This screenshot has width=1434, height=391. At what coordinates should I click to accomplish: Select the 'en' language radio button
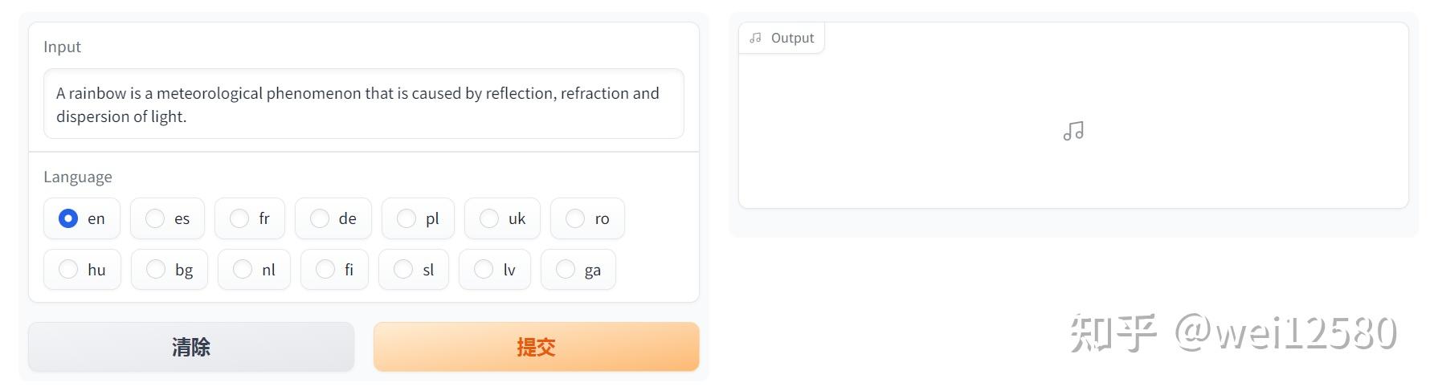coord(69,218)
